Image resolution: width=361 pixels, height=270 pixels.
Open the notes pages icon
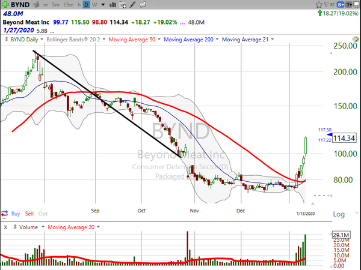tap(143, 4)
